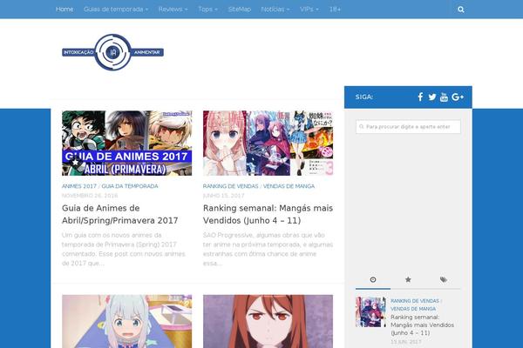Visit the Facebook page via its icon

(420, 97)
